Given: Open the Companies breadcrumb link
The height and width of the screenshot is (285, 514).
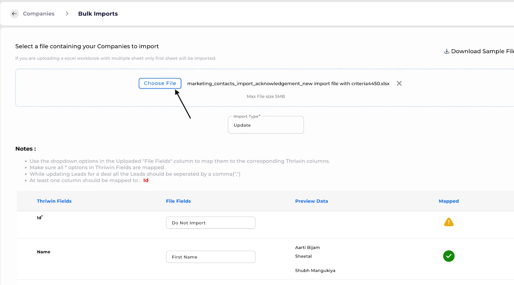Looking at the screenshot, I should click(39, 14).
